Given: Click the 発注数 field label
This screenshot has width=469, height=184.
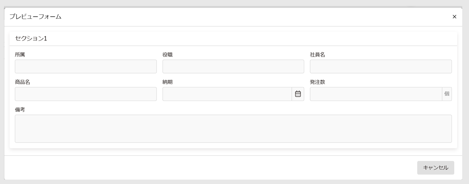Looking at the screenshot, I should [x=317, y=82].
